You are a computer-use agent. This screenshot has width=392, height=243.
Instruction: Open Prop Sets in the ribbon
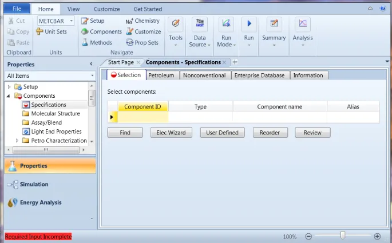click(x=129, y=42)
